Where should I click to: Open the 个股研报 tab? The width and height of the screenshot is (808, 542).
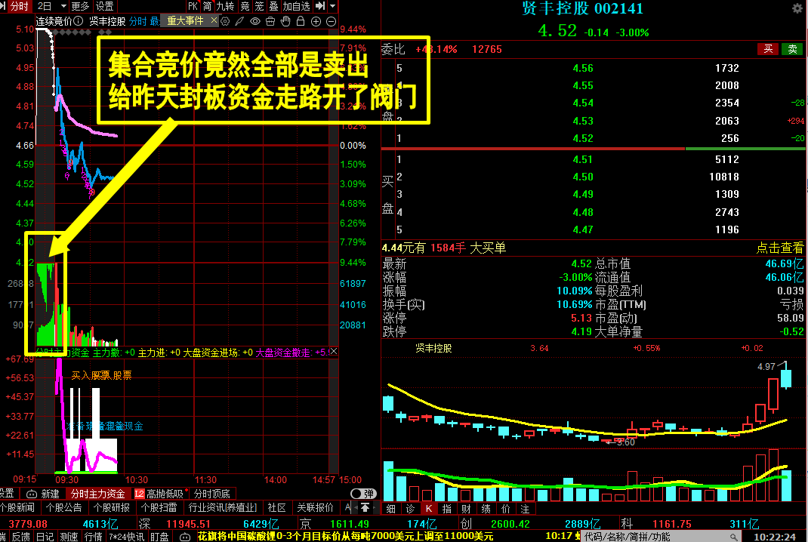111,507
